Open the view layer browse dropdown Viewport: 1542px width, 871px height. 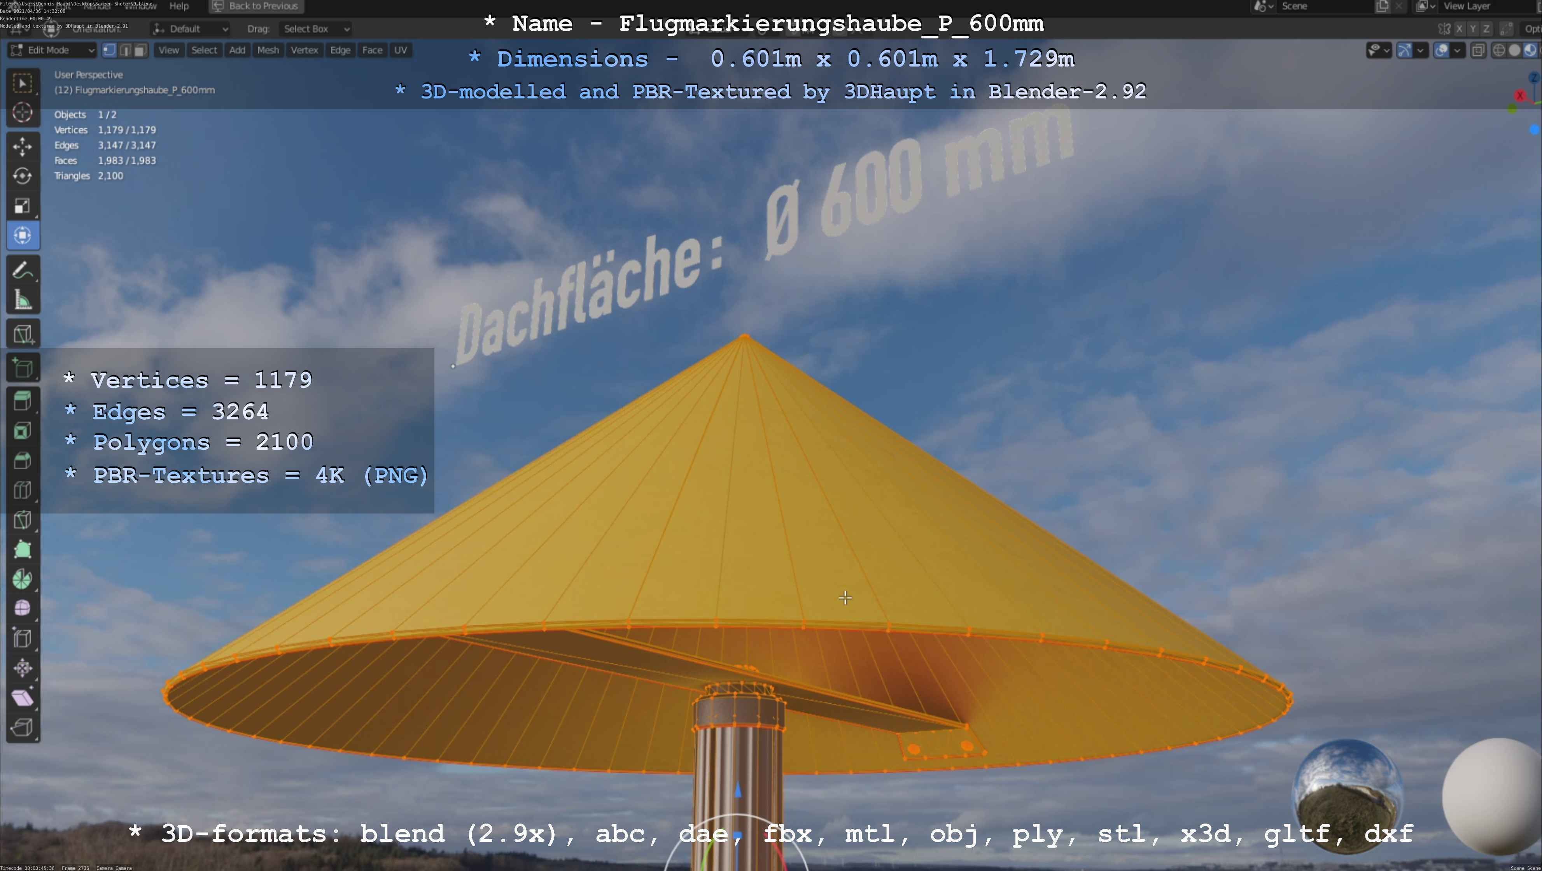point(1426,6)
